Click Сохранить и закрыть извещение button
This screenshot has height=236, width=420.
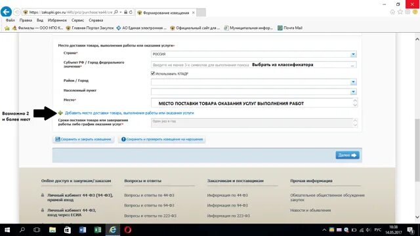coord(83,140)
